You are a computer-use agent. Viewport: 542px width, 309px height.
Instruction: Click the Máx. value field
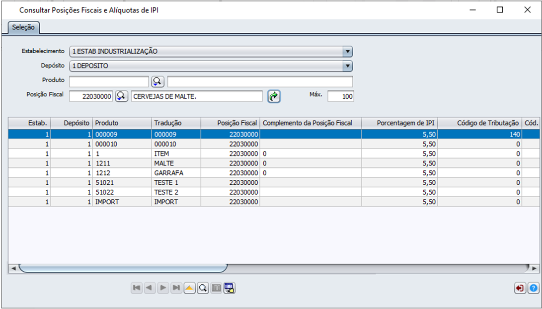(x=341, y=96)
